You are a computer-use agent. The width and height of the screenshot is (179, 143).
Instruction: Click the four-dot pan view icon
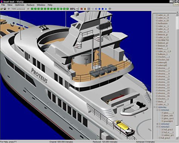(93, 9)
